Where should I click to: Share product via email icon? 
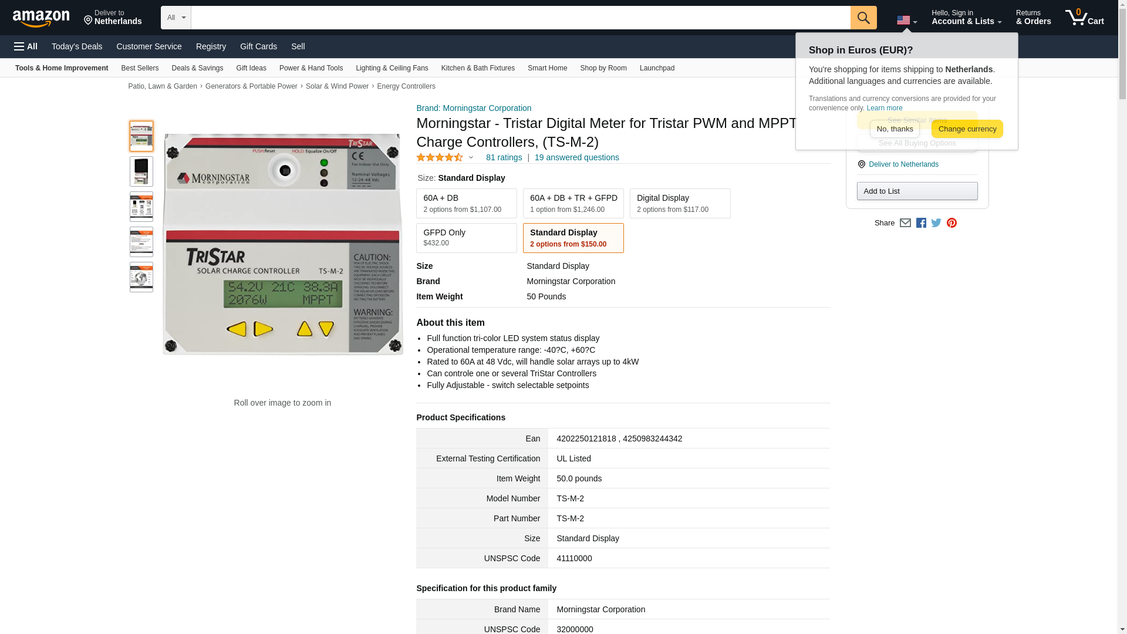[905, 223]
